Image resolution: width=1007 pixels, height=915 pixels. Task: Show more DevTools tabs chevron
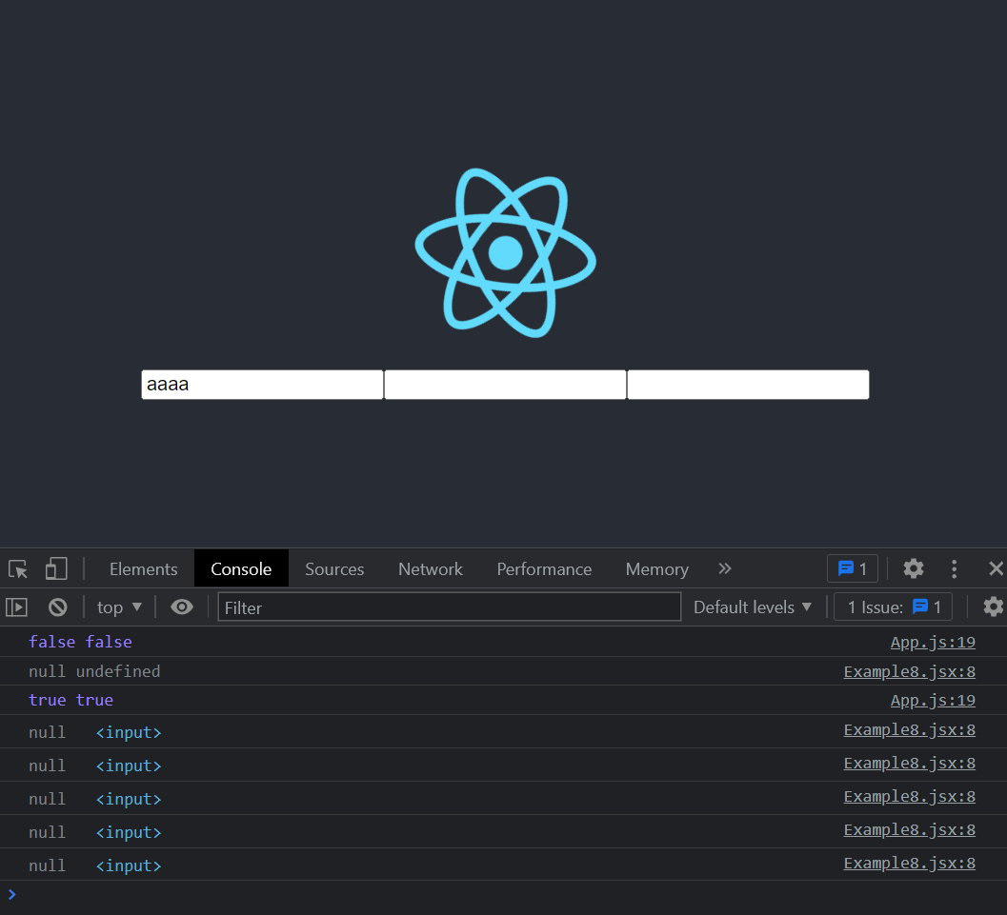coord(724,568)
